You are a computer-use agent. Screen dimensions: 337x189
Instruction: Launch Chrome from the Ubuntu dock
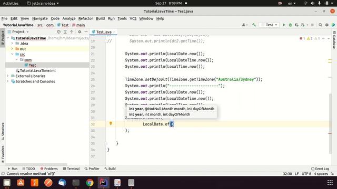[x=90, y=183]
